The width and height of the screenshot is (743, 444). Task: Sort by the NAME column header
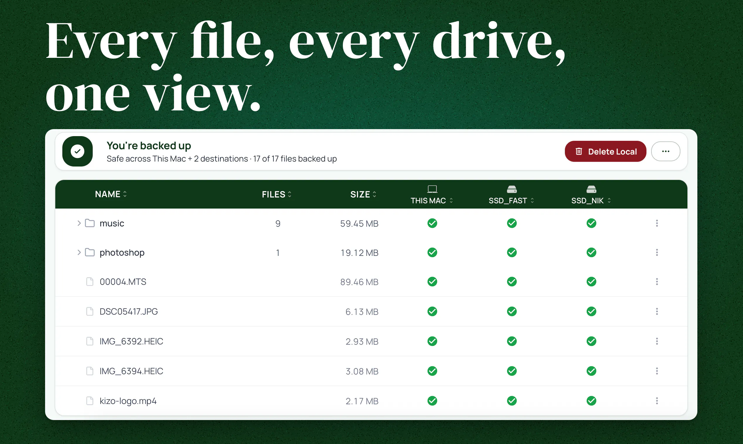(x=111, y=194)
